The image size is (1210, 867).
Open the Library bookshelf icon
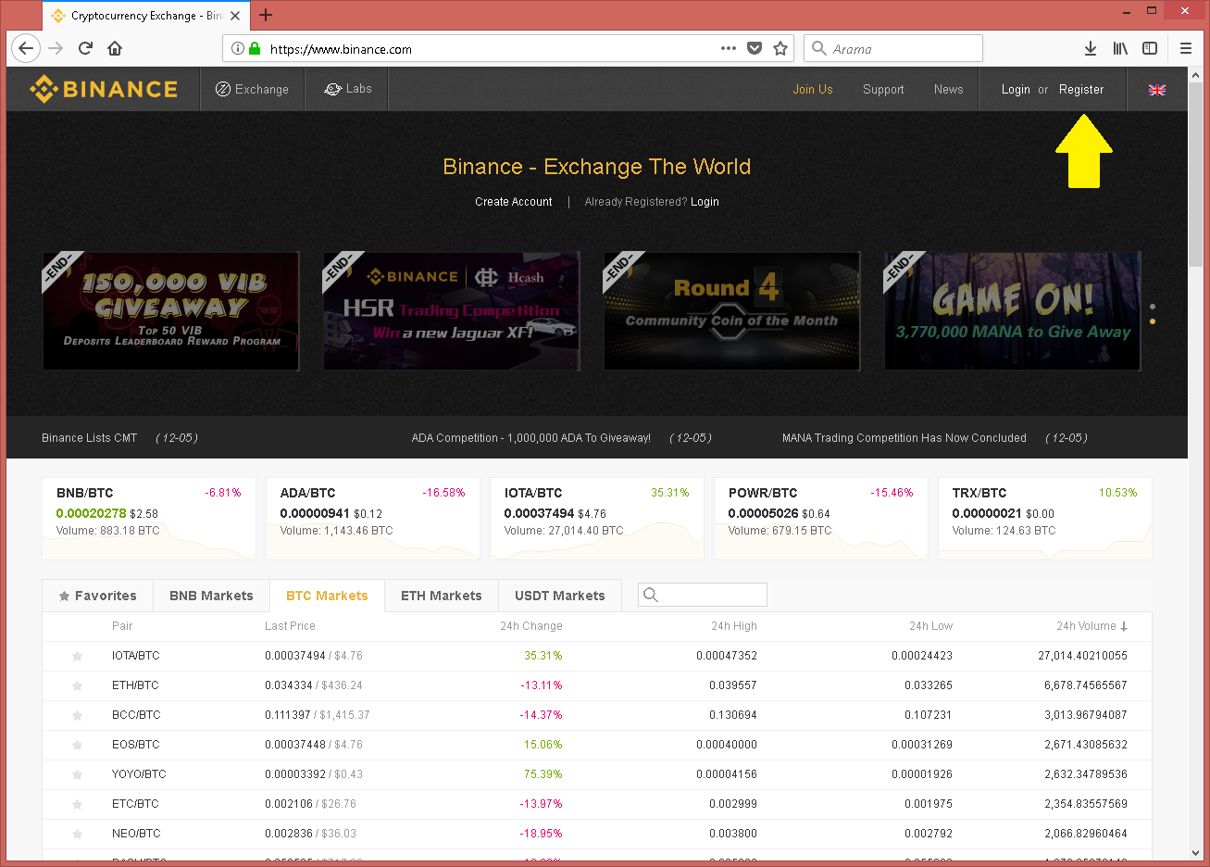pos(1120,48)
